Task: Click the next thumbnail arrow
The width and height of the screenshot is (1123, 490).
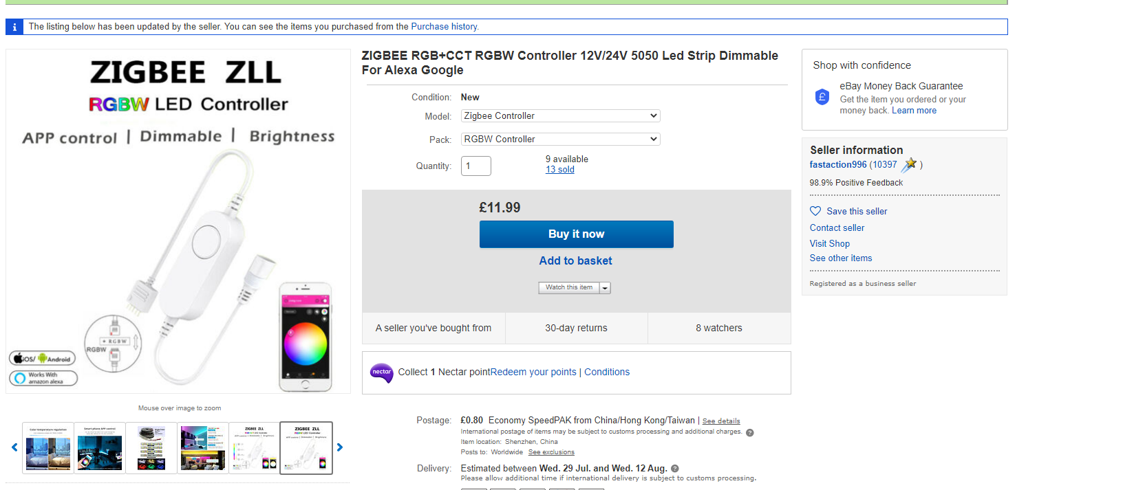Action: pyautogui.click(x=339, y=447)
